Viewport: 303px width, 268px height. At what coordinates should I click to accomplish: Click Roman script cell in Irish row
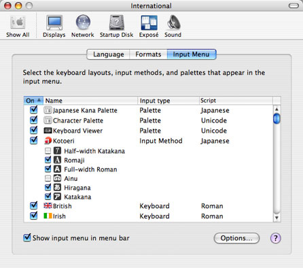(x=212, y=216)
